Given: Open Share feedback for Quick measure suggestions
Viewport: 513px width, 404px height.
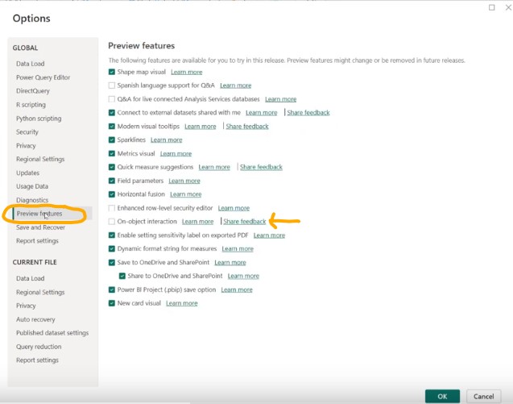Looking at the screenshot, I should tap(261, 167).
